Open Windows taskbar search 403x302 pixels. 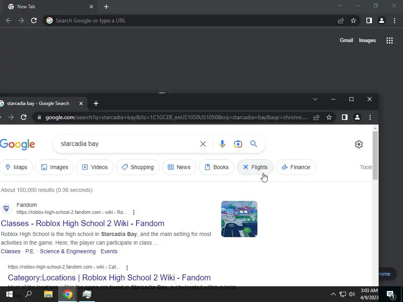pos(28,294)
